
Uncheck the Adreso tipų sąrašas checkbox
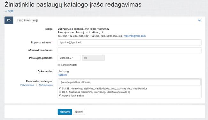[x=60, y=95]
